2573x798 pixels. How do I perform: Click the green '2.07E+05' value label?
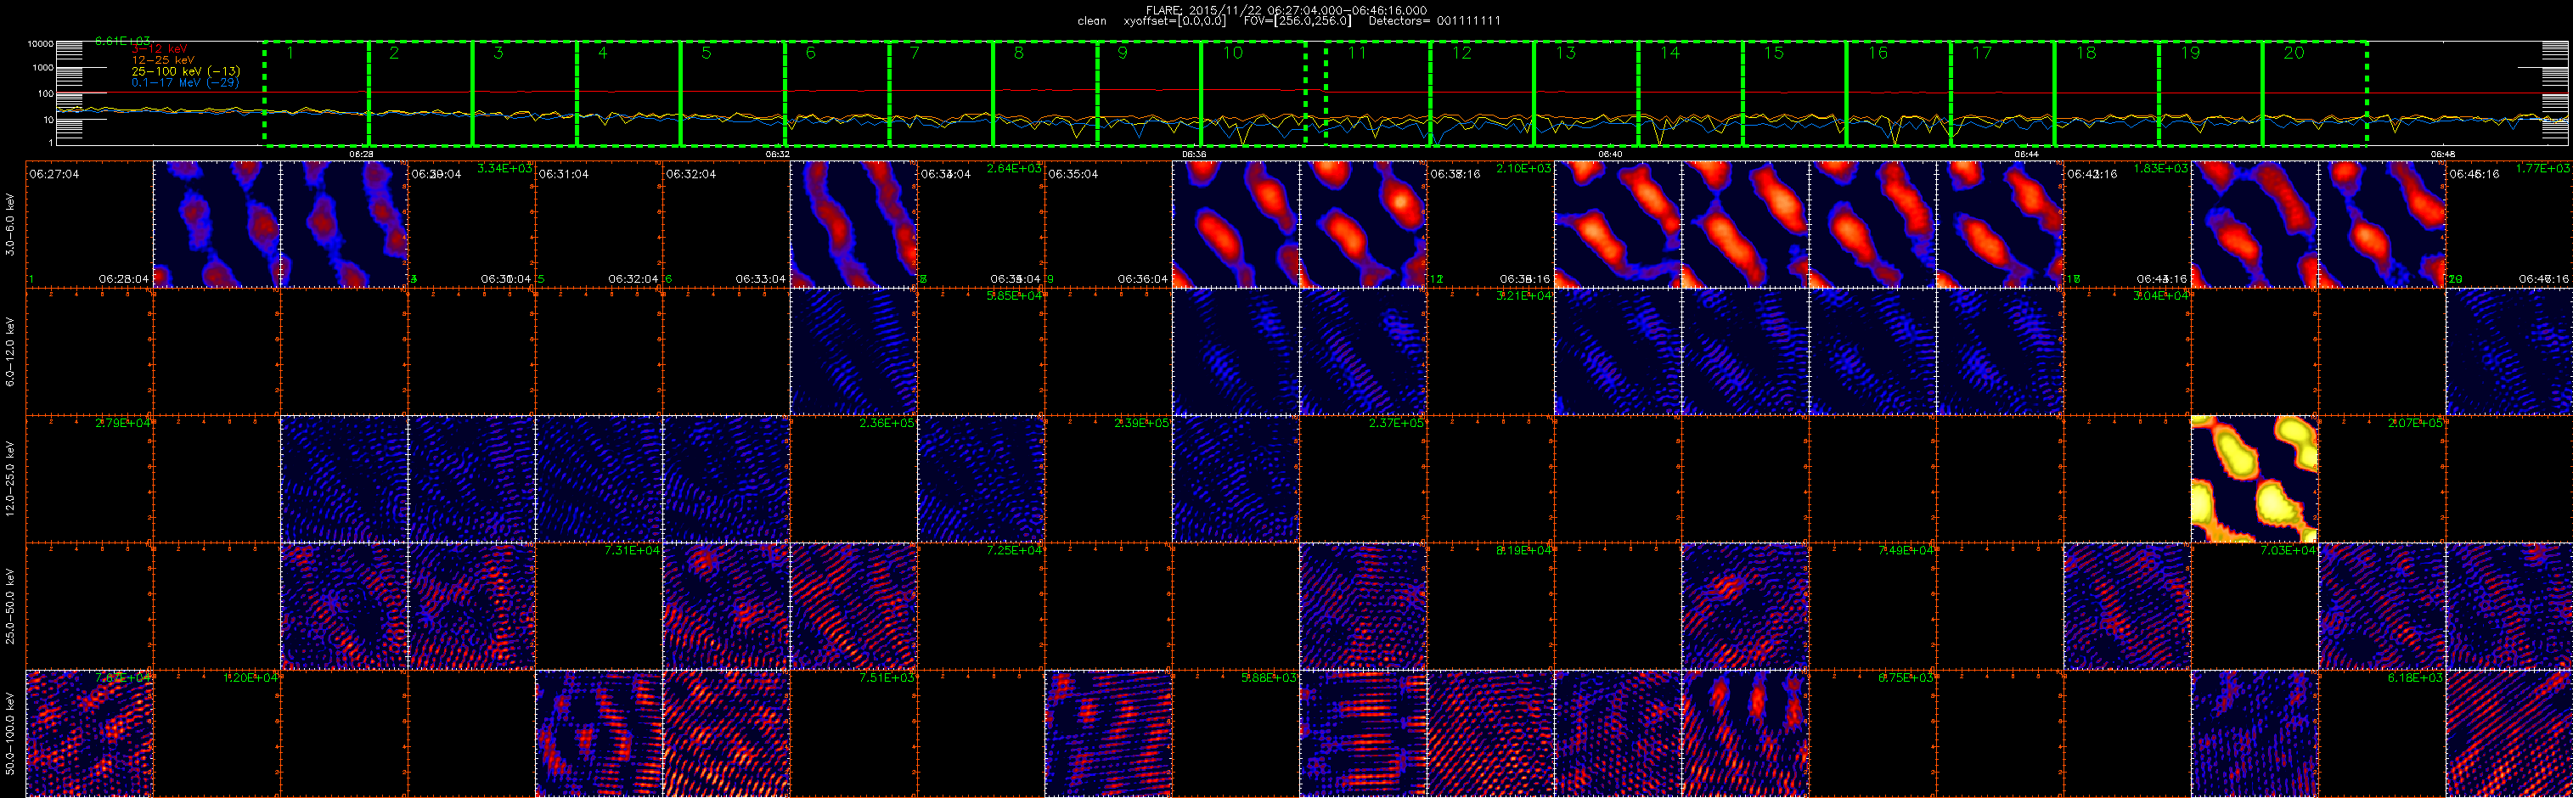[2415, 424]
